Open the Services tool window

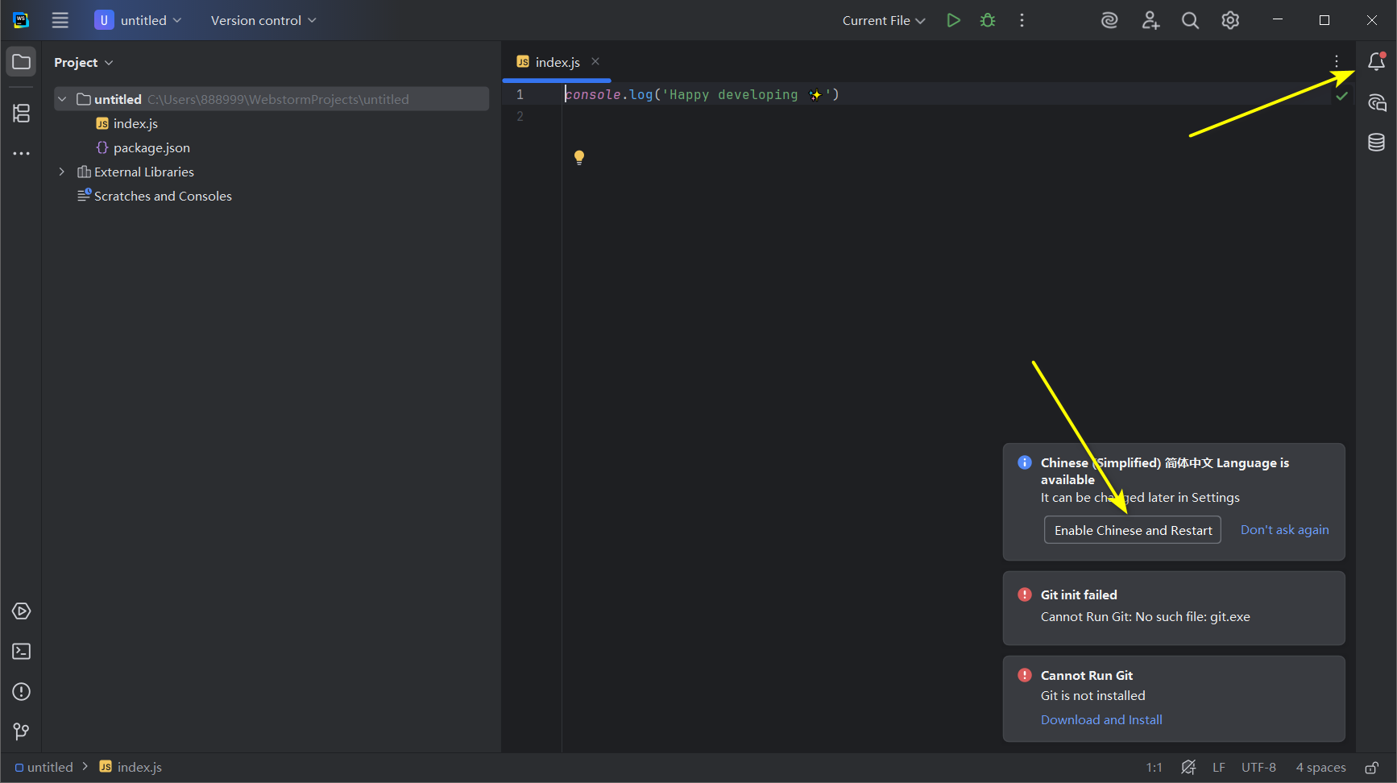(x=22, y=611)
